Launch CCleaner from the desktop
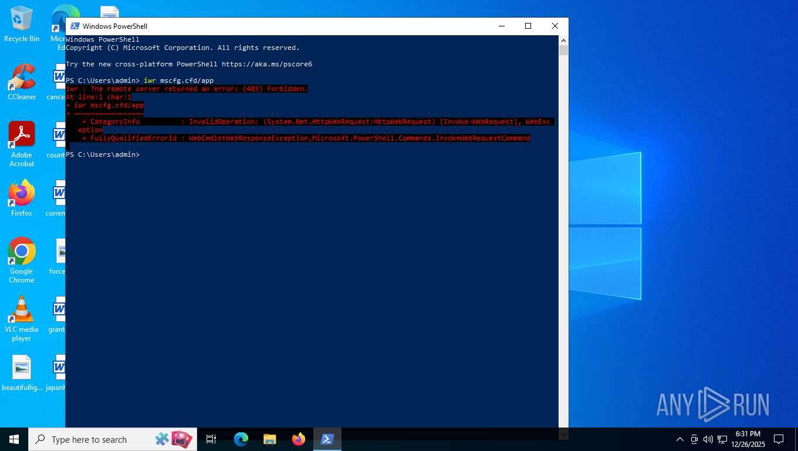Viewport: 798px width, 451px height. tap(22, 82)
